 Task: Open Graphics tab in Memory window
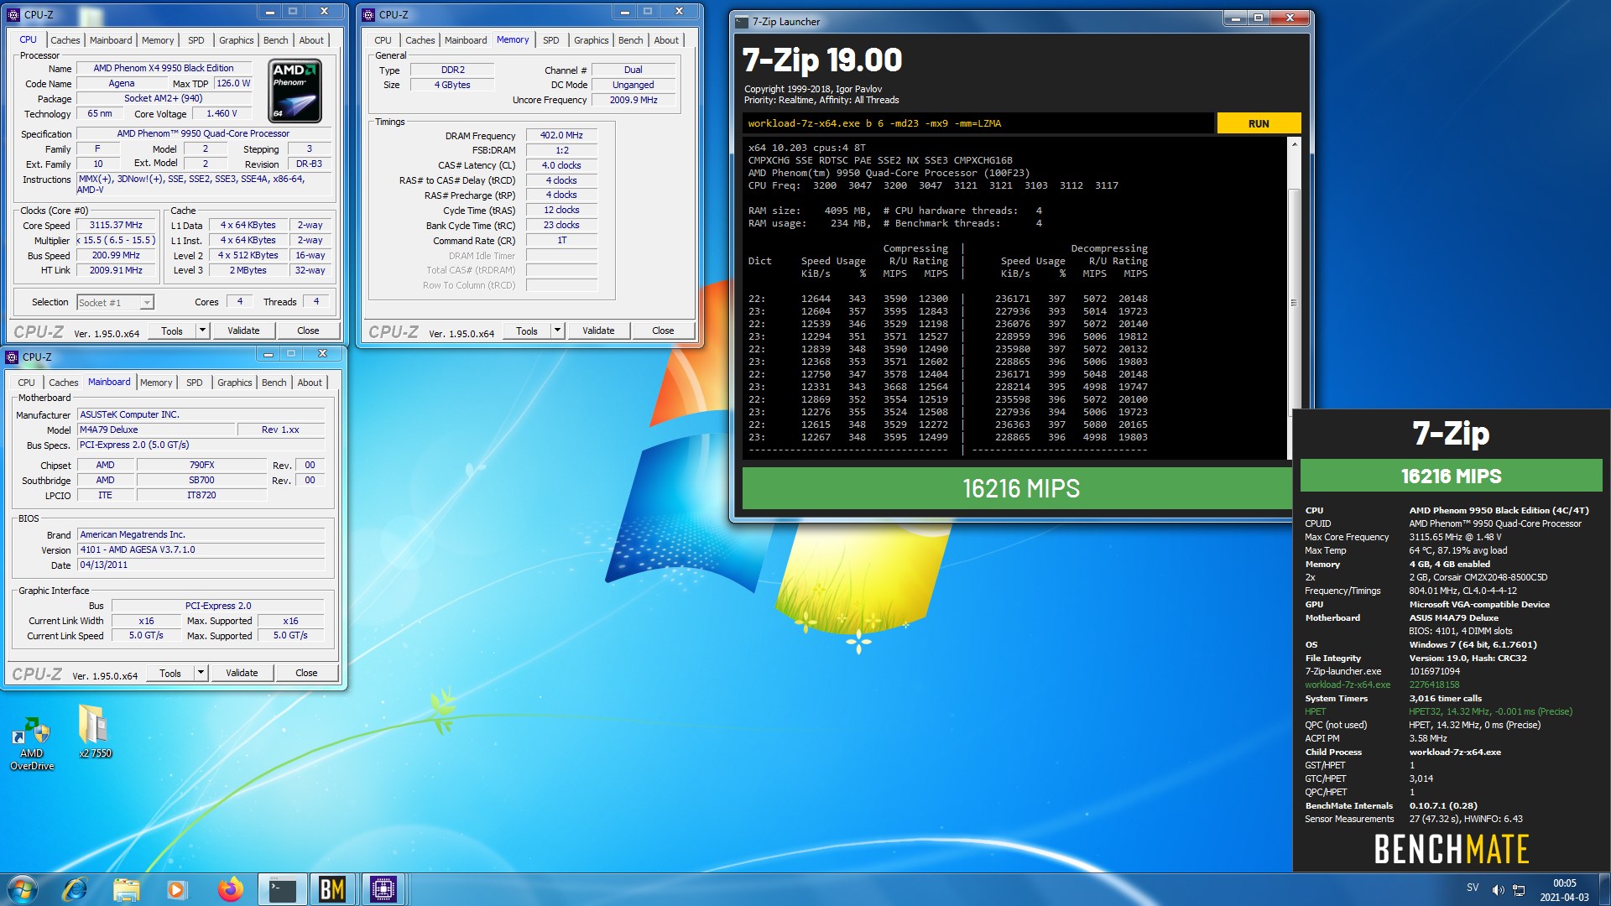tap(591, 40)
